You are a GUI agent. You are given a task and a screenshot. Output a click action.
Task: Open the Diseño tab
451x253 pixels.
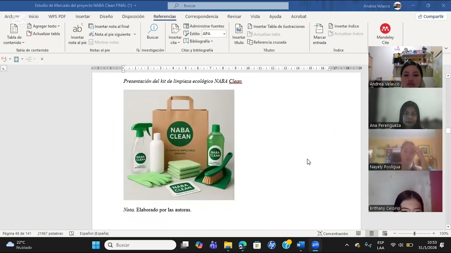click(x=106, y=17)
